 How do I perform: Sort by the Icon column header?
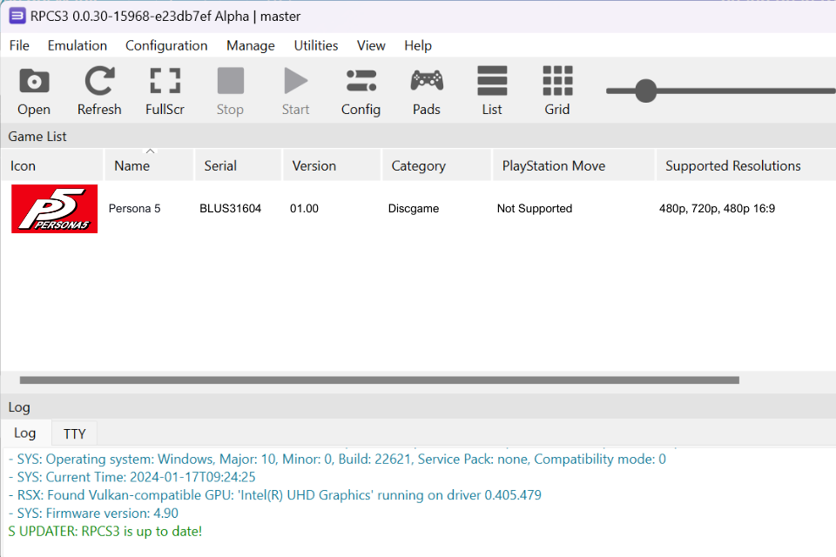point(51,165)
